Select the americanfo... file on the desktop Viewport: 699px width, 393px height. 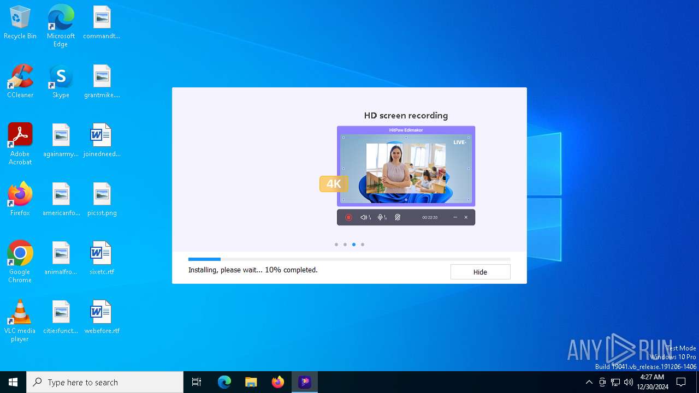click(61, 200)
